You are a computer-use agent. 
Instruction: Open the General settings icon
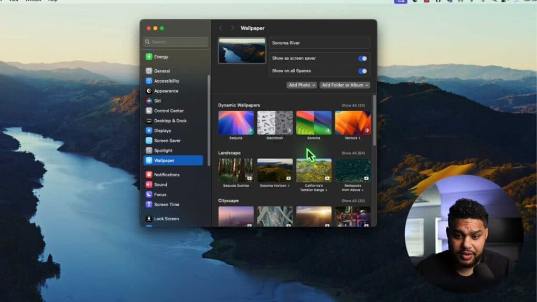point(148,71)
